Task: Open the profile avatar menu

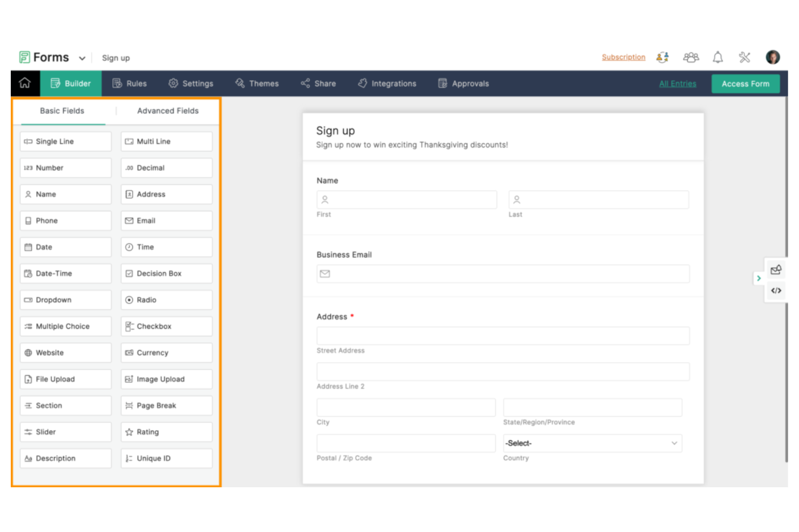Action: point(773,57)
